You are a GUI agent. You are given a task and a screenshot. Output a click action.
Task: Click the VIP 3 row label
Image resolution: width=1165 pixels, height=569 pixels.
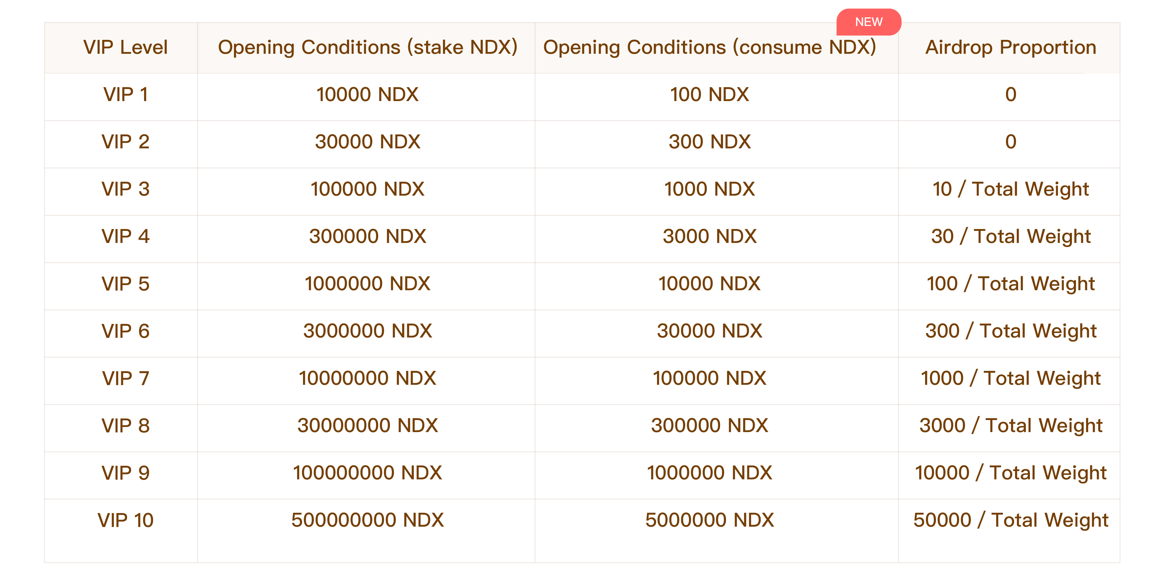coord(125,189)
